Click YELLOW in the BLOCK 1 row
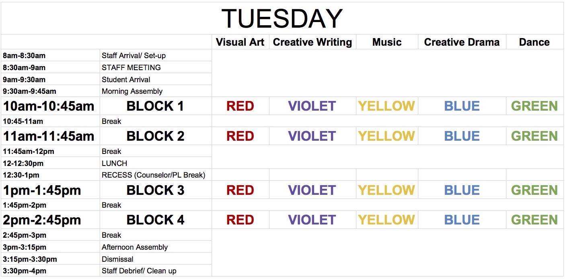565x279 pixels. pos(386,106)
